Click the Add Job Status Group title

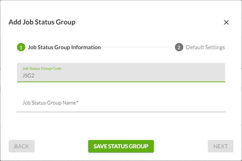[42, 22]
